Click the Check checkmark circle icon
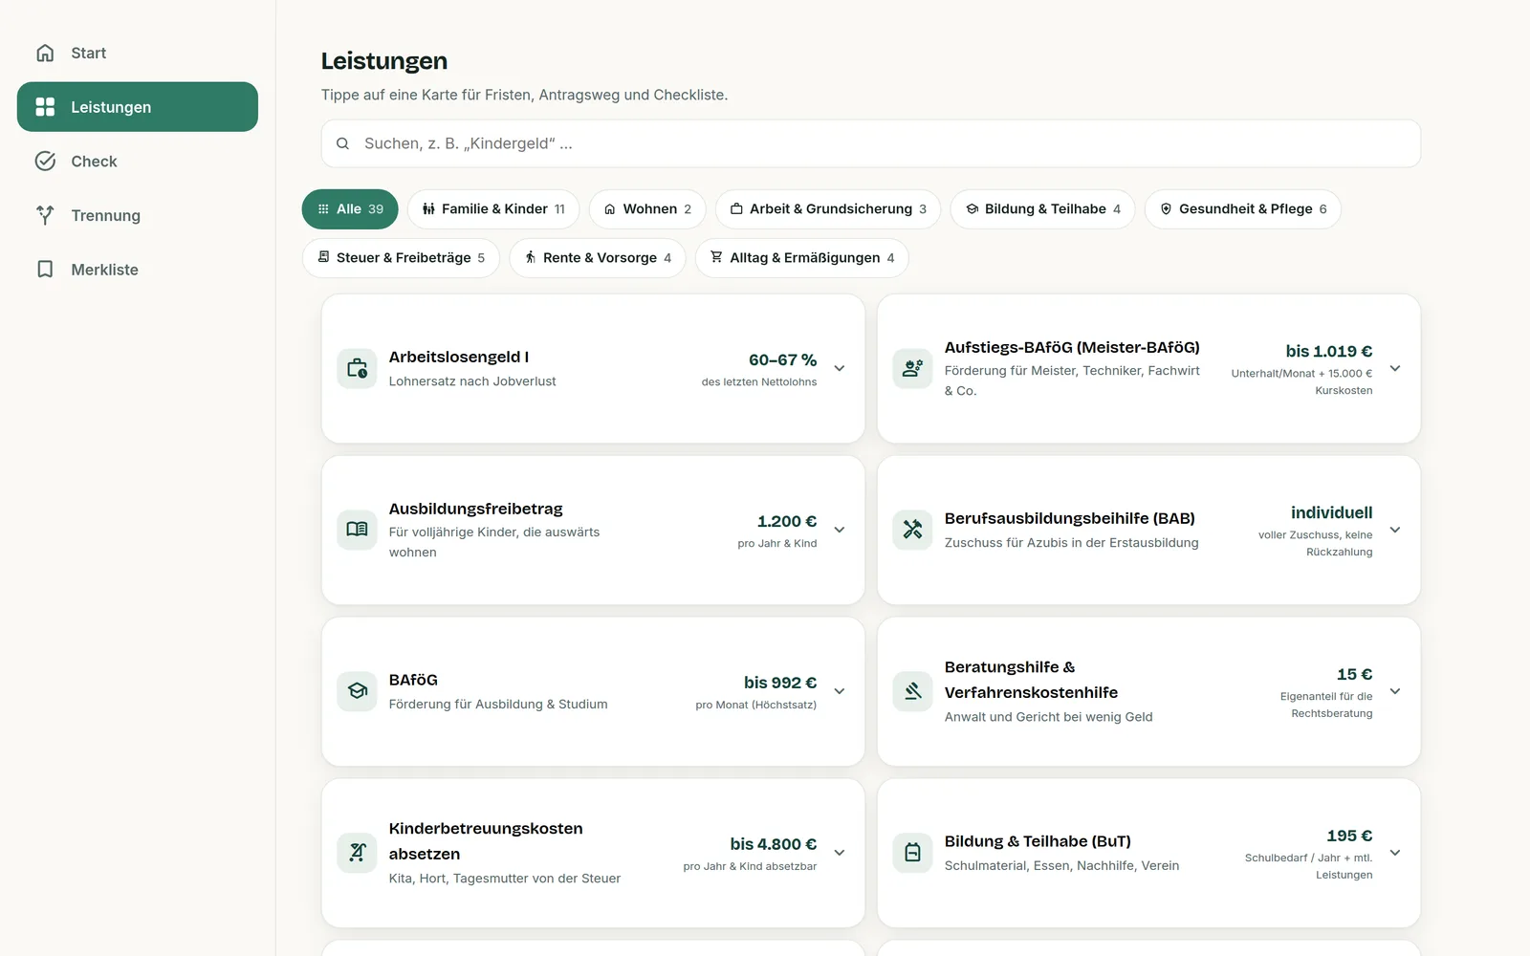Screen dimensions: 1530x956 (45, 162)
